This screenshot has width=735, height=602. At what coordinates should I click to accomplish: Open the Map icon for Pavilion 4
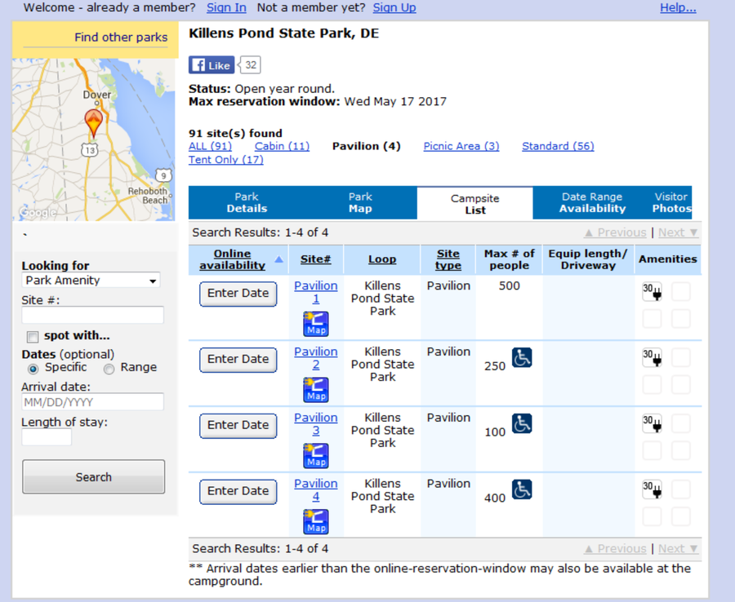click(x=316, y=522)
